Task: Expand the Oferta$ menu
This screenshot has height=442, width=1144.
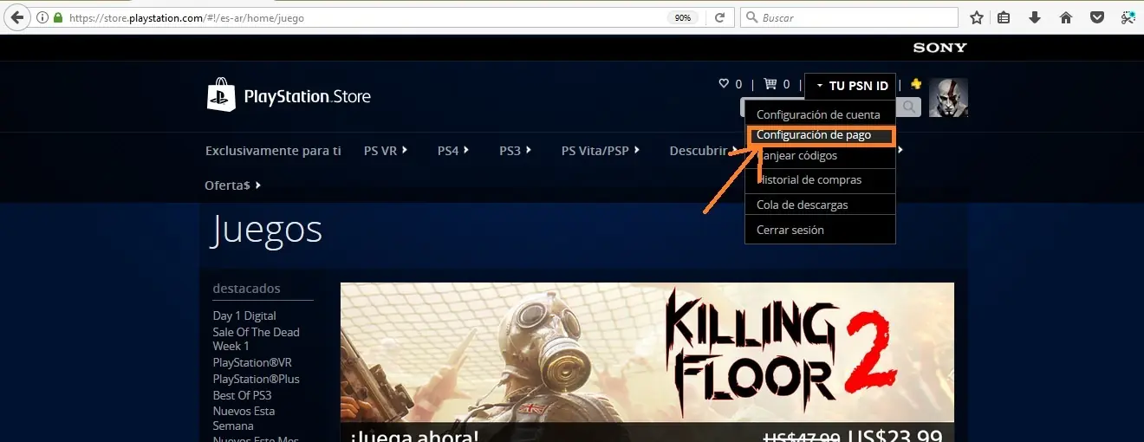Action: point(232,185)
